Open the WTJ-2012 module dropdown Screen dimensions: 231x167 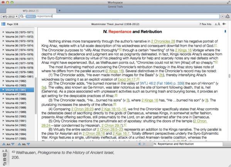click(x=10, y=17)
